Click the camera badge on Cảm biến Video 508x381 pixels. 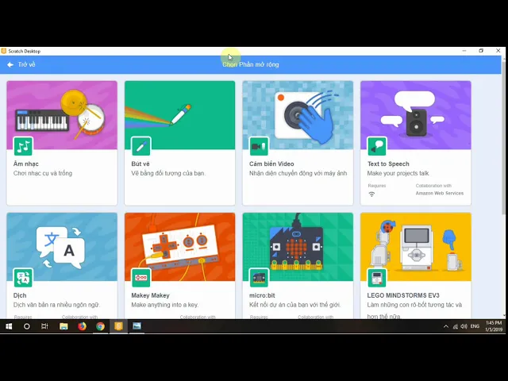259,147
